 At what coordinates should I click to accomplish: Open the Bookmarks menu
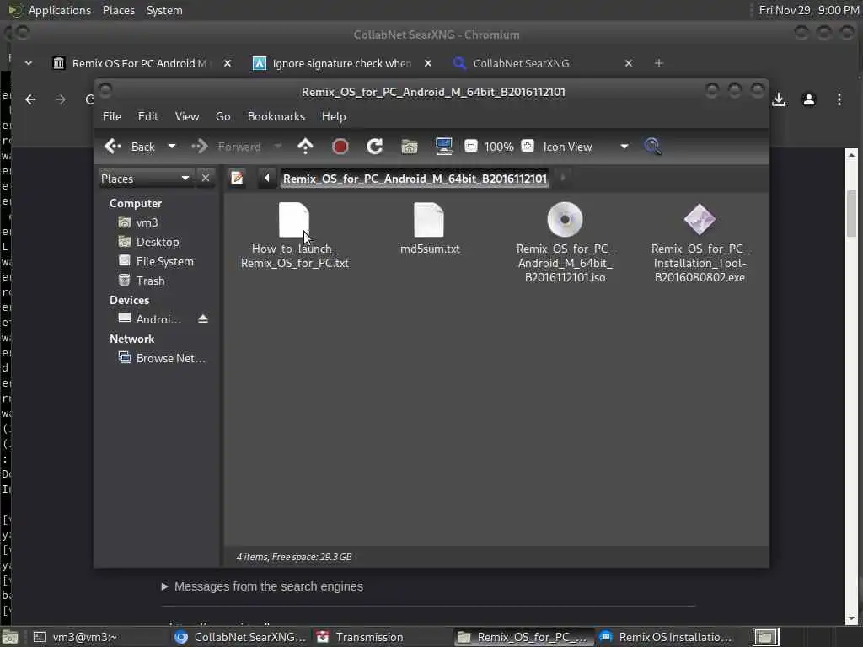point(276,116)
